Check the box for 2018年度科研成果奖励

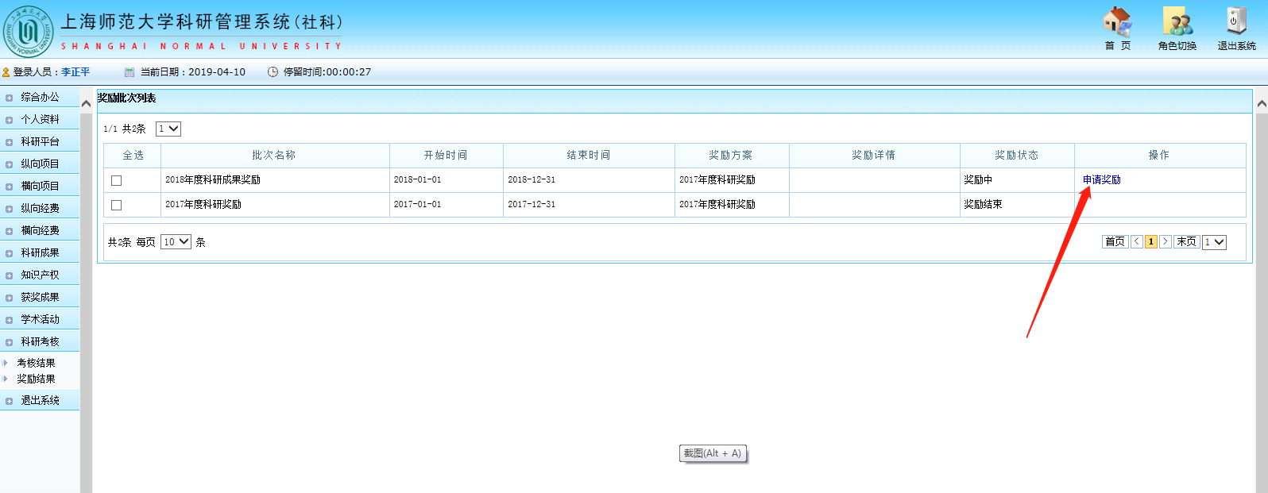coord(117,180)
